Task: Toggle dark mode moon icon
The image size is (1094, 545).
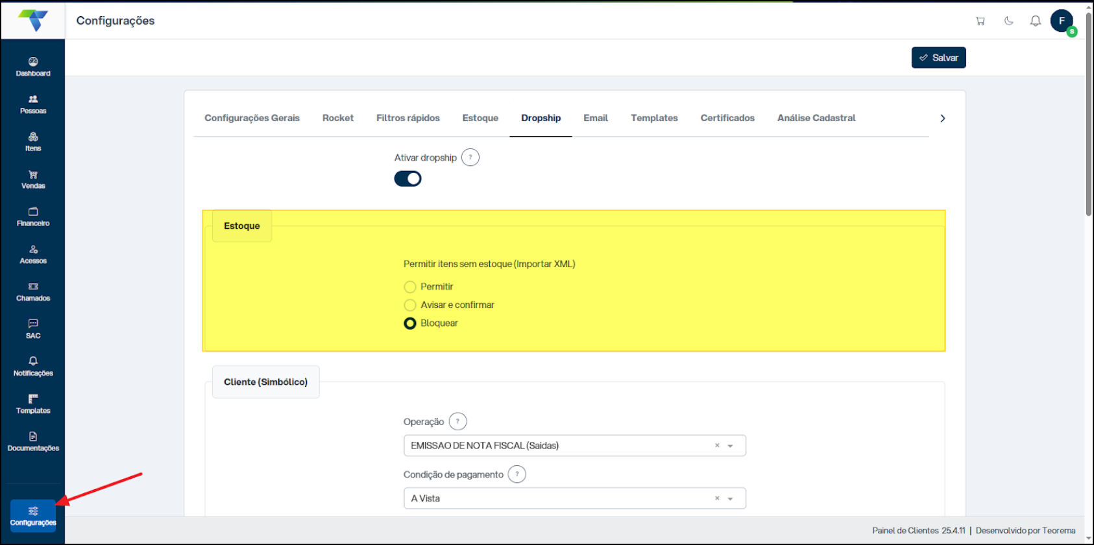Action: (x=1008, y=21)
